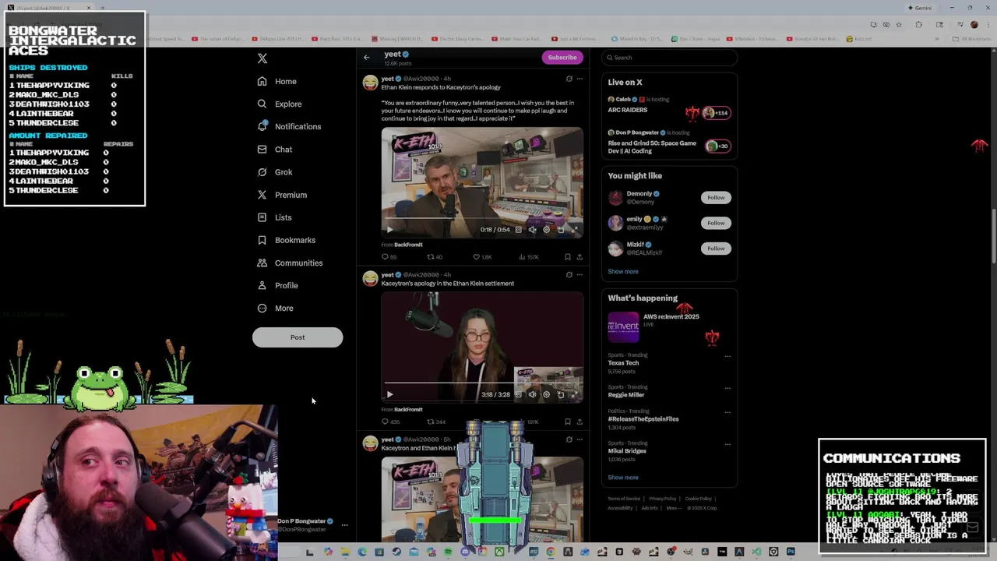Click the X search field
The height and width of the screenshot is (561, 997).
click(x=669, y=57)
